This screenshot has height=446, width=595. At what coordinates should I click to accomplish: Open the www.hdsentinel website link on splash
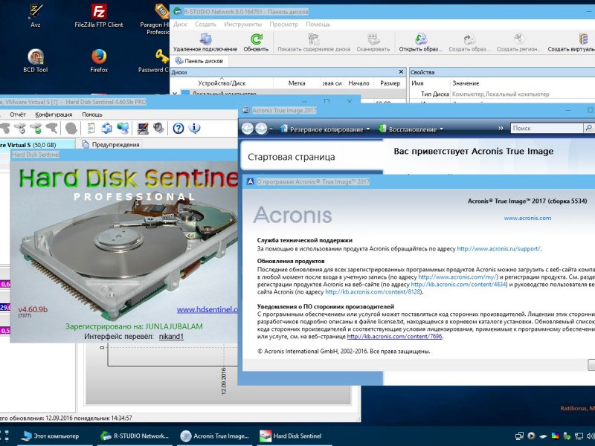[208, 310]
